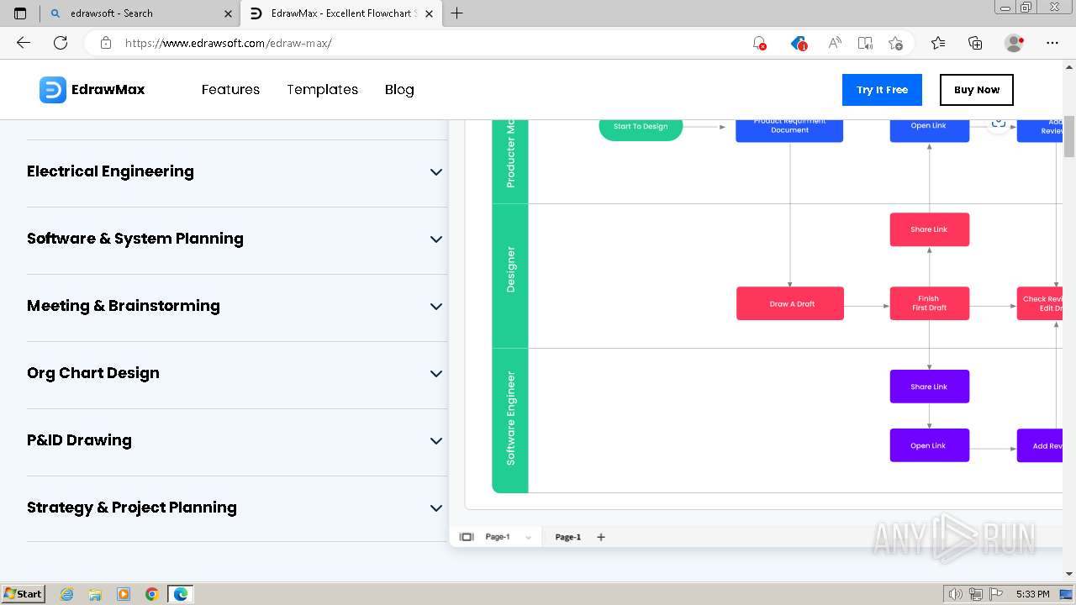
Task: Add a new diagram page with plus
Action: pos(601,537)
